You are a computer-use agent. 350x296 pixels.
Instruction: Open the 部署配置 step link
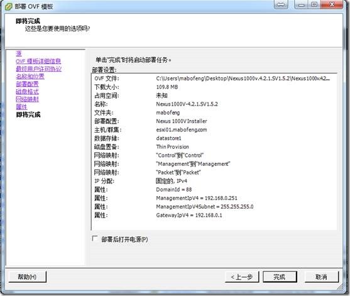click(x=27, y=84)
